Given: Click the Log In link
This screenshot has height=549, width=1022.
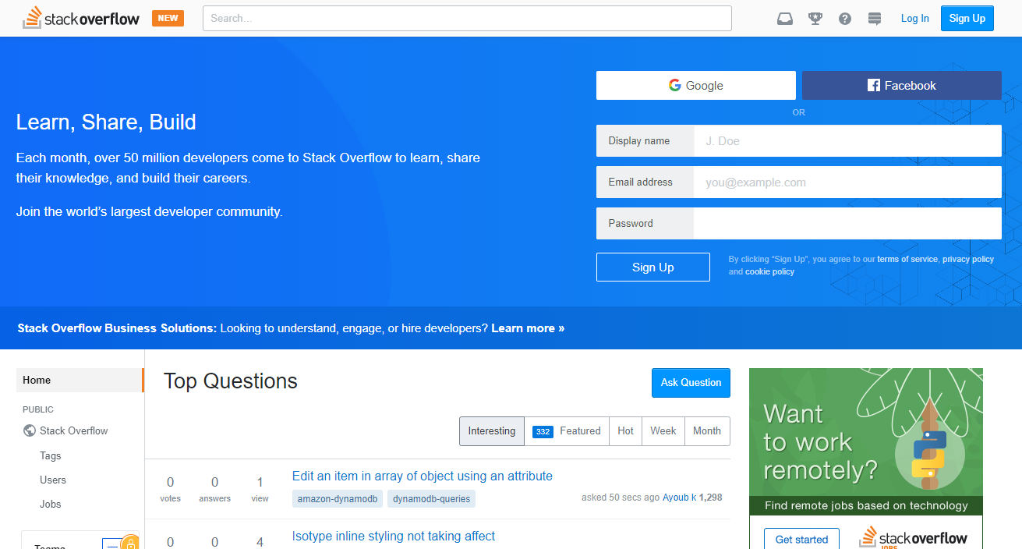Looking at the screenshot, I should [x=914, y=19].
